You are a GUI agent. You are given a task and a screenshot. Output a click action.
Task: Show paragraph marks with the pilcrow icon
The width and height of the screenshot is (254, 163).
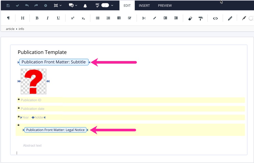click(x=8, y=18)
